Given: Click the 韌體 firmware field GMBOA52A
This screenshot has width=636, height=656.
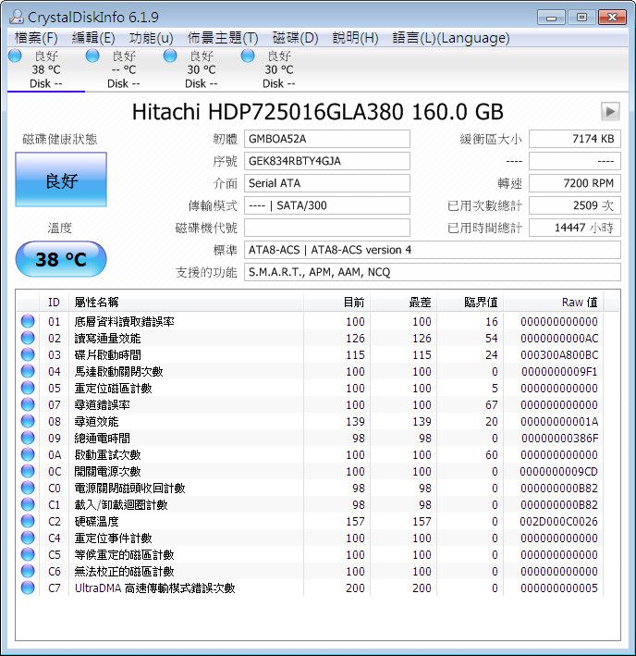Looking at the screenshot, I should (x=326, y=139).
